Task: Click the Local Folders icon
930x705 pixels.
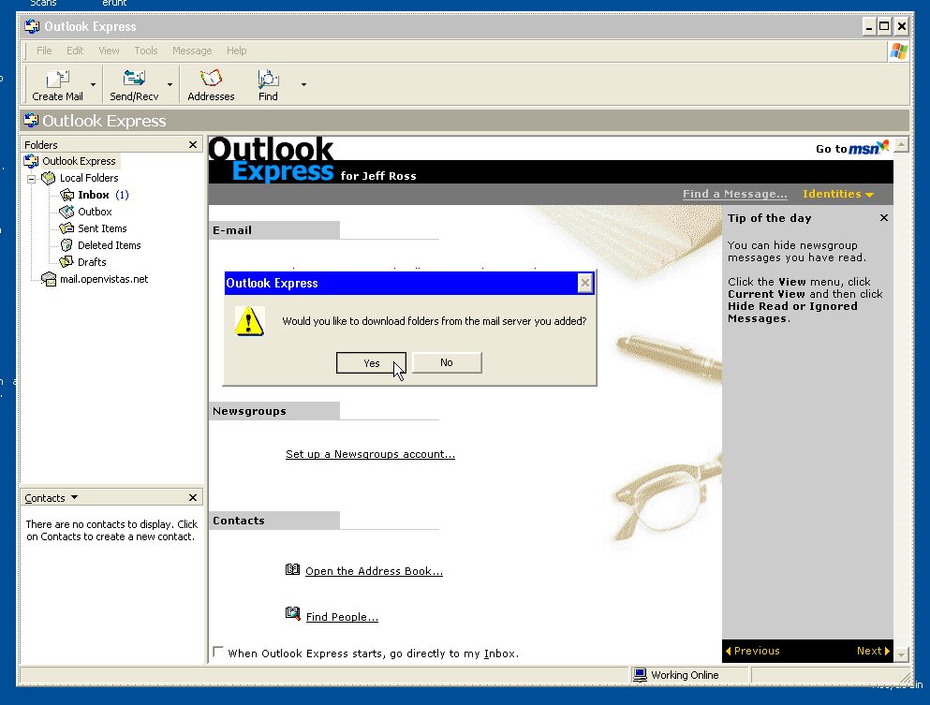Action: [49, 178]
